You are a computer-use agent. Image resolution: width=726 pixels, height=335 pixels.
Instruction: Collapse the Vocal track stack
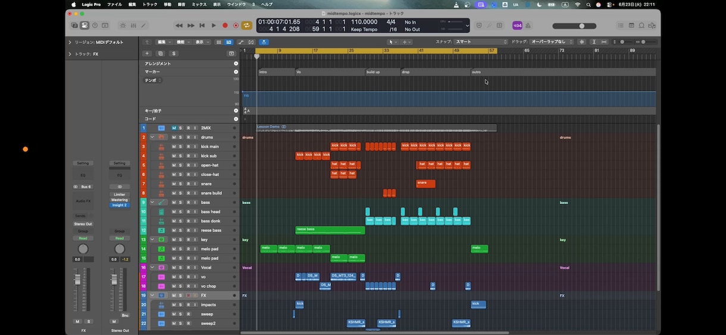click(152, 267)
